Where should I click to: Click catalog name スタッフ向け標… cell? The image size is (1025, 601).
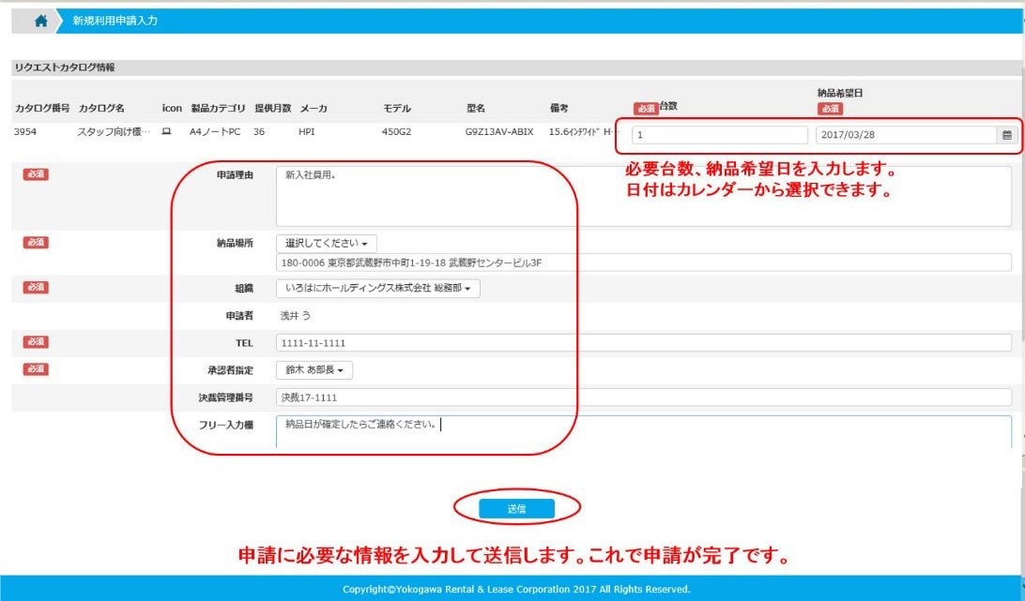[x=114, y=132]
